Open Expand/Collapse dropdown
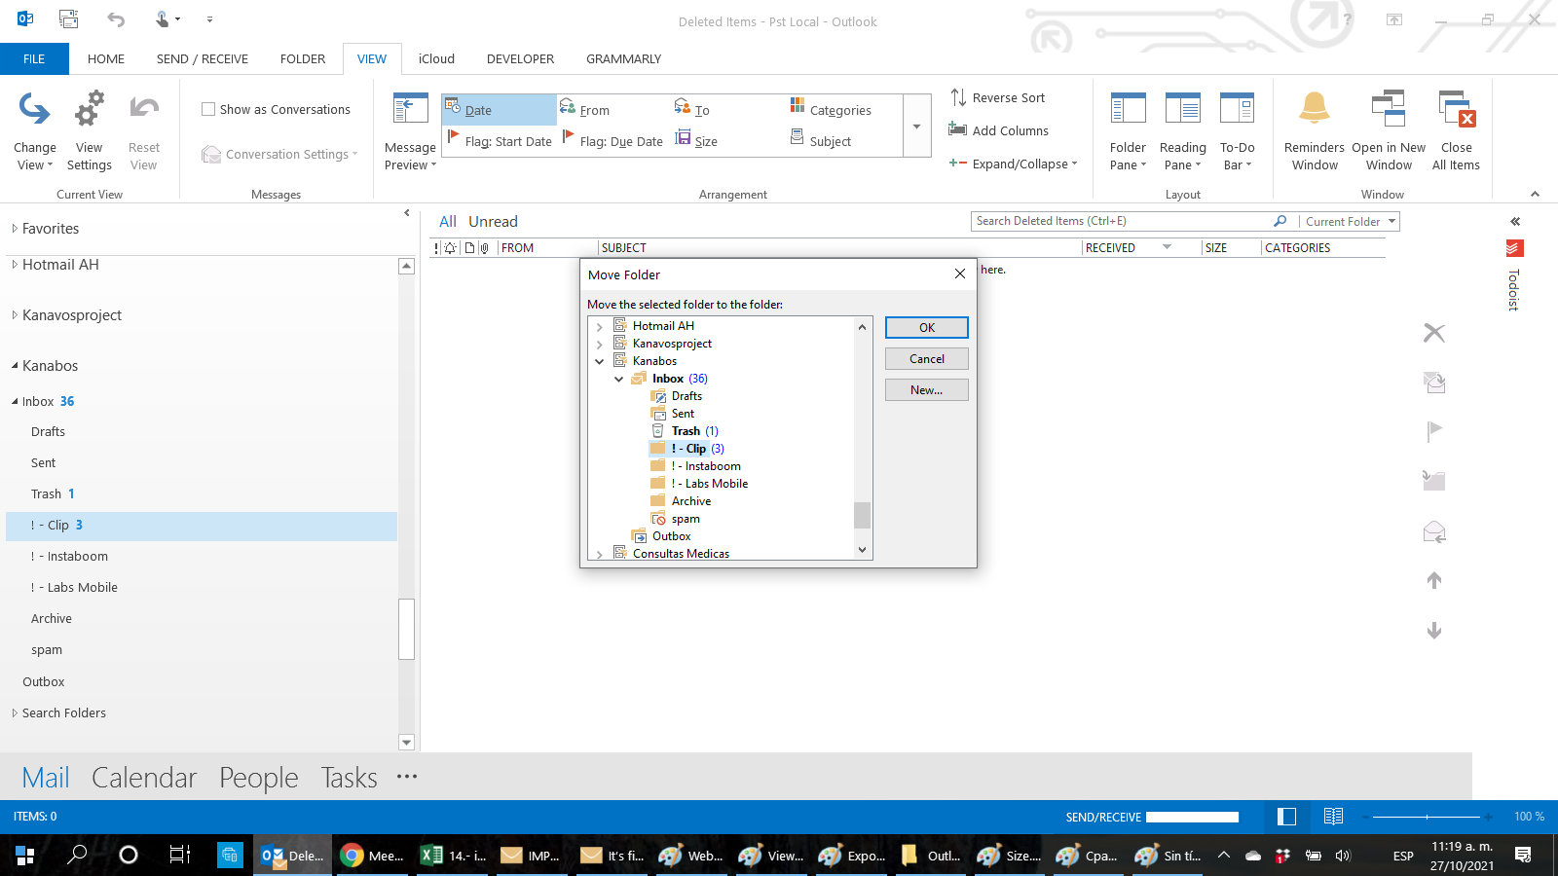Image resolution: width=1558 pixels, height=876 pixels. [1013, 164]
